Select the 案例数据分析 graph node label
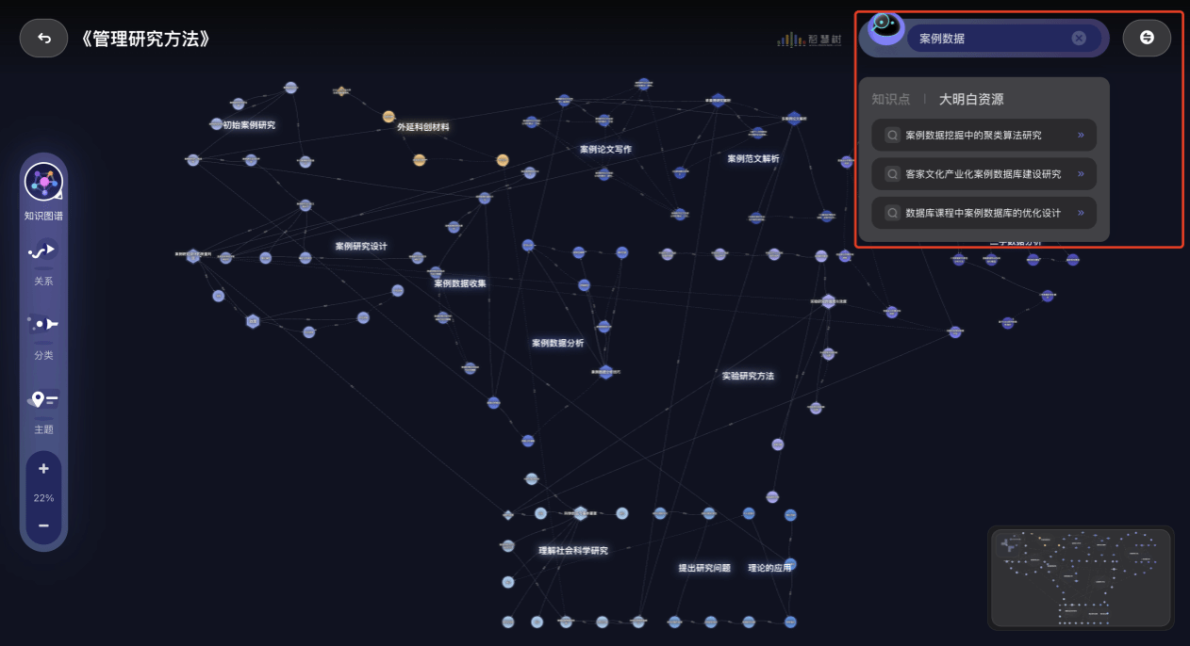This screenshot has height=646, width=1190. [557, 343]
